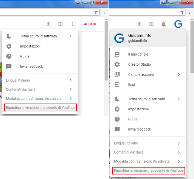Viewport: 194px width, 179px height.
Task: Open Creator Studio entry
Action: click(148, 64)
